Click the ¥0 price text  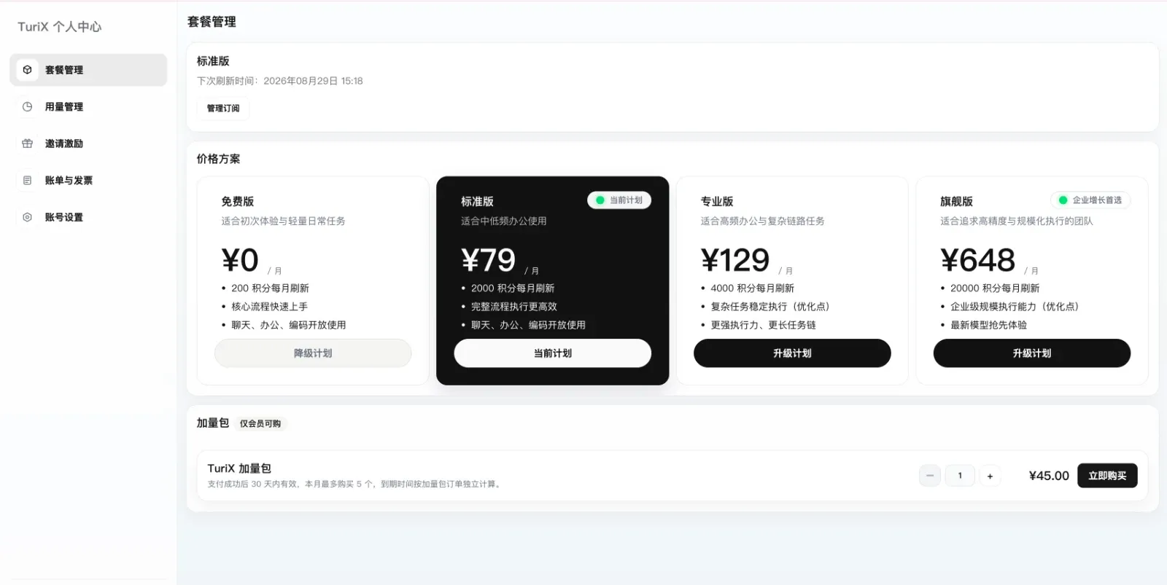click(240, 260)
